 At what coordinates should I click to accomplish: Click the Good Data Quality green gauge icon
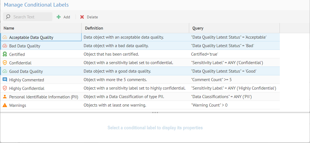5,71
